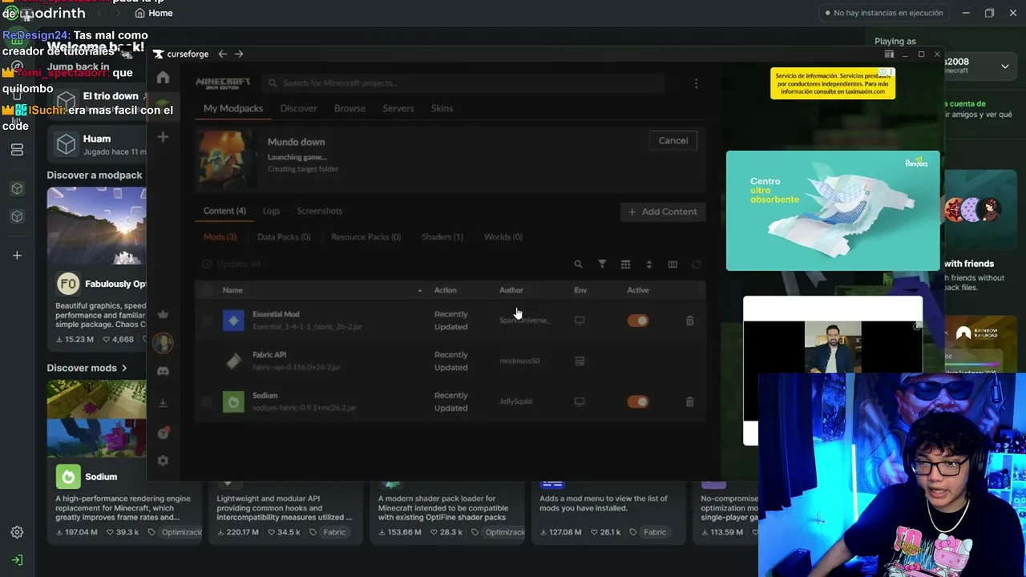Viewport: 1026px width, 577px height.
Task: Click CurseForge back navigation arrow
Action: point(223,54)
